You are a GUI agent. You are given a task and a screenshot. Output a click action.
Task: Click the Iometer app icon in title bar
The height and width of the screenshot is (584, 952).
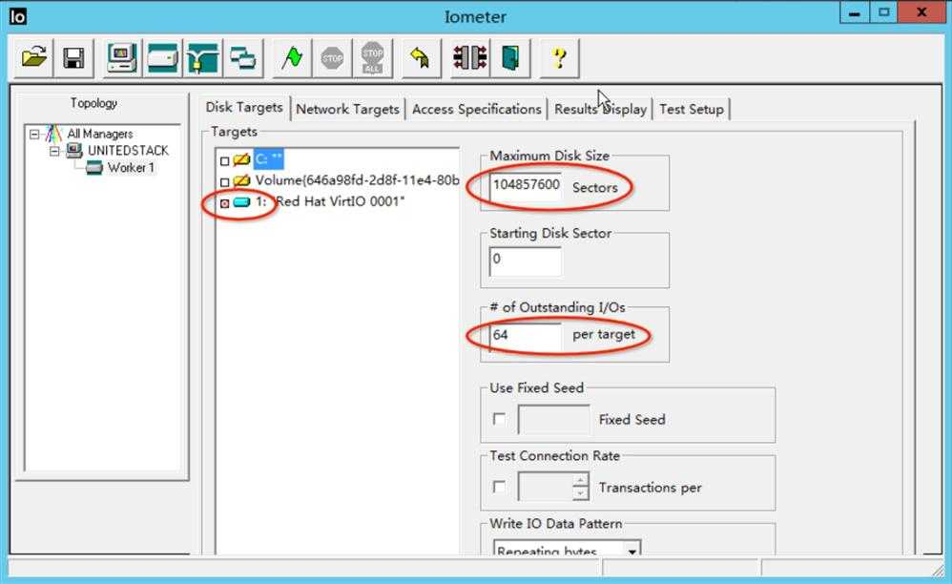[x=17, y=16]
